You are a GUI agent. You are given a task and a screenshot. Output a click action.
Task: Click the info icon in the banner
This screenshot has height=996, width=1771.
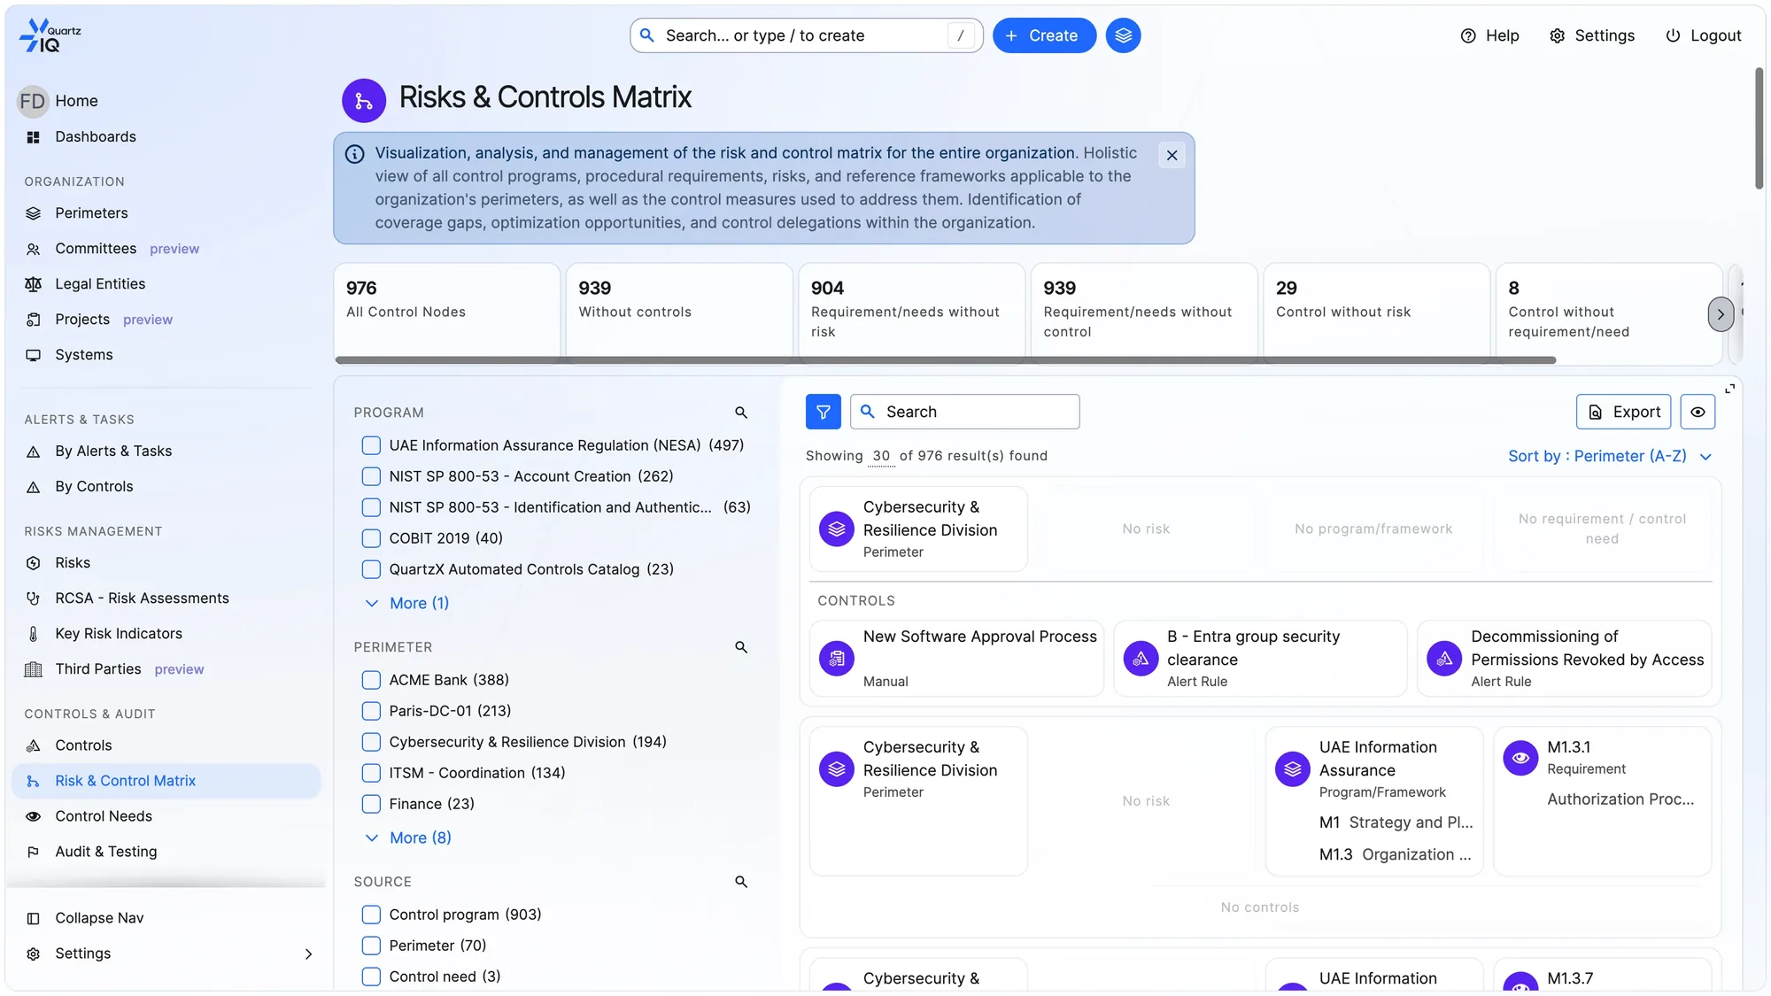click(x=354, y=154)
